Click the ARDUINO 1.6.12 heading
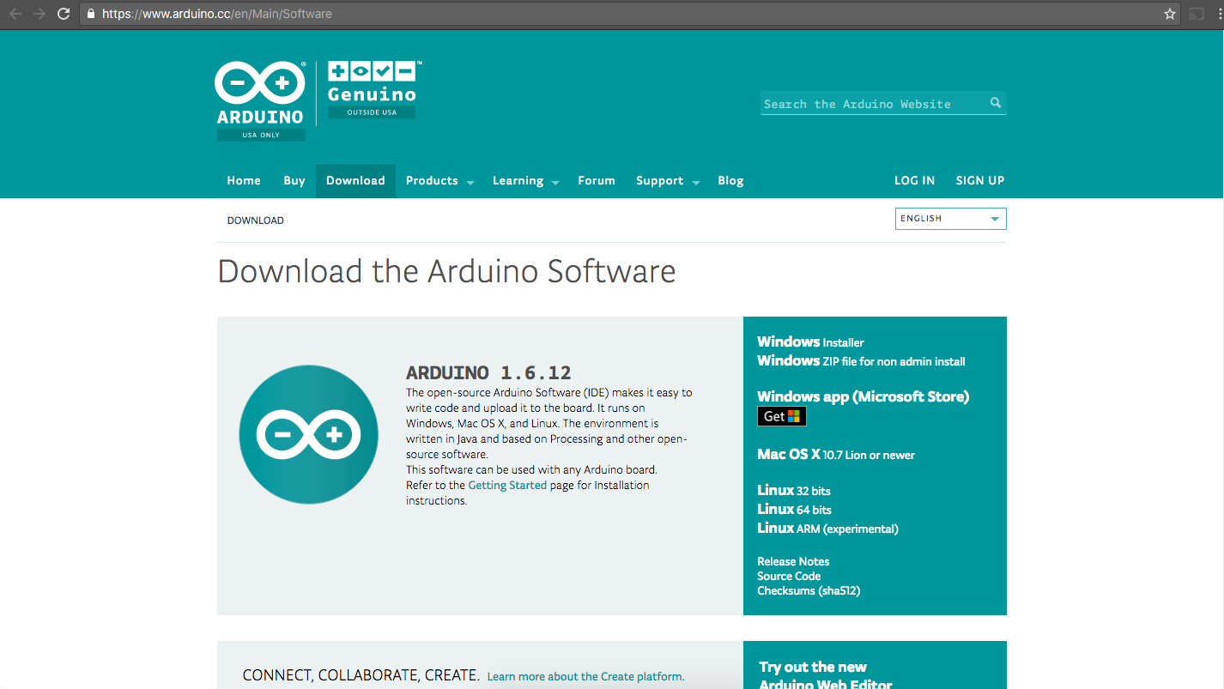1224x689 pixels. [488, 373]
